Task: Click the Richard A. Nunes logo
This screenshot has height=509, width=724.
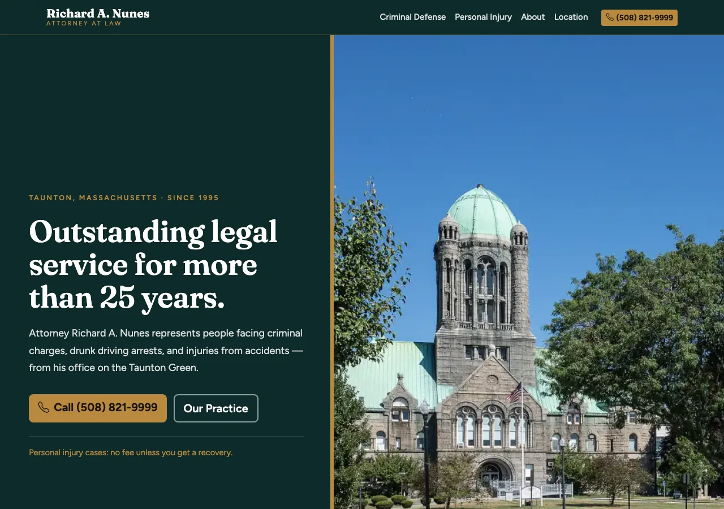Action: 98,13
